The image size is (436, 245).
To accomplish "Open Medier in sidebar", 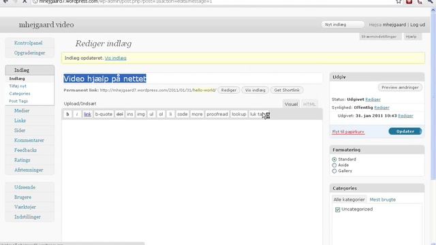I will tap(22, 110).
